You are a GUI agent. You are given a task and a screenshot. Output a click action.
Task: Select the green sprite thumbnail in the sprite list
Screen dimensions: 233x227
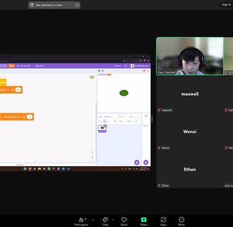click(102, 128)
